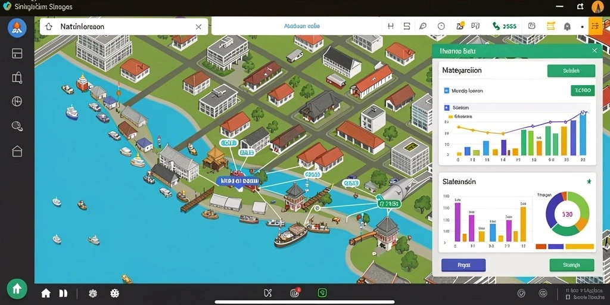Click the gear icon in bottom bar
This screenshot has width=610, height=305.
[x=93, y=293]
